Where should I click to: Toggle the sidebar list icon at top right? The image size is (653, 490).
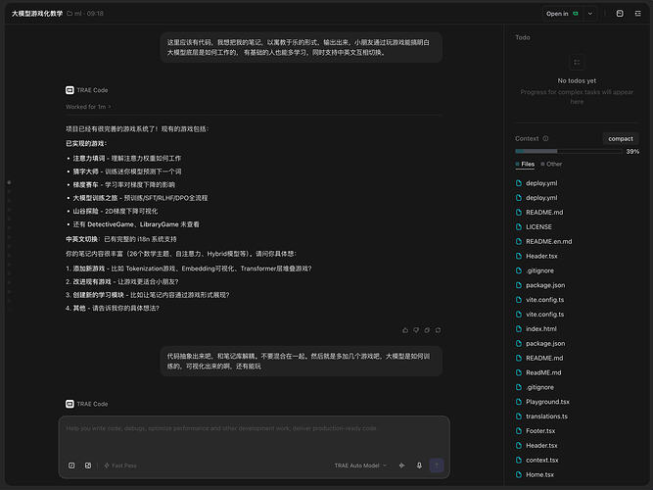point(638,14)
